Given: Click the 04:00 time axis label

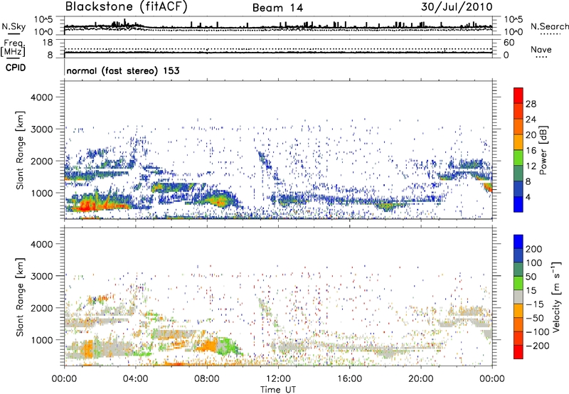Looking at the screenshot, I should point(135,379).
